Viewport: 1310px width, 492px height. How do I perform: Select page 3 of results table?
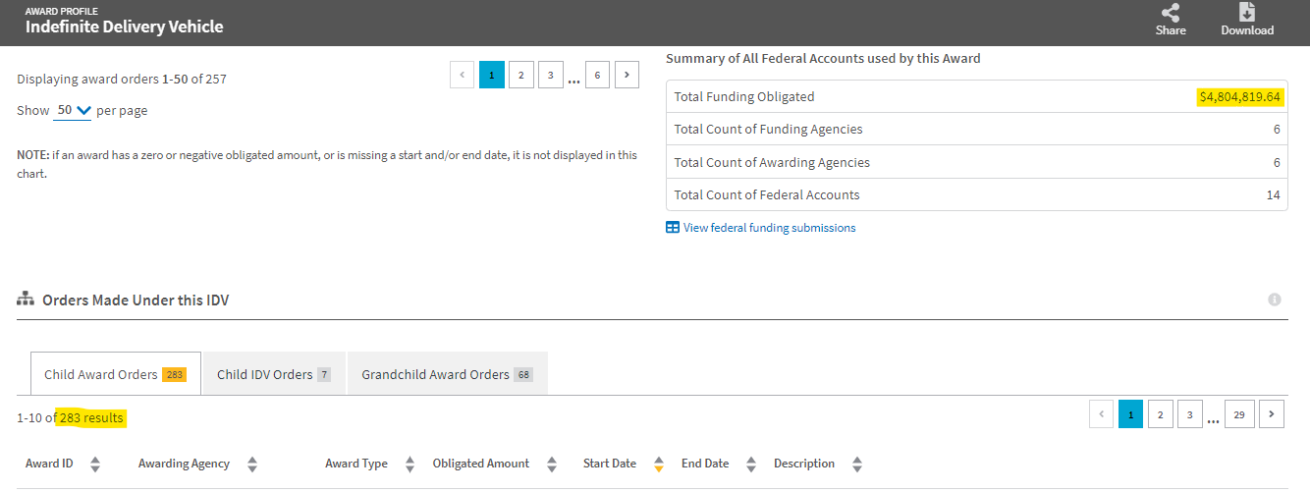coord(1189,414)
